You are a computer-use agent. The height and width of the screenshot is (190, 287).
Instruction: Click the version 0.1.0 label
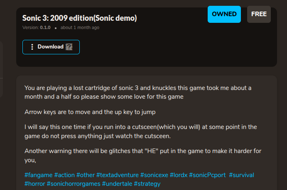37,28
